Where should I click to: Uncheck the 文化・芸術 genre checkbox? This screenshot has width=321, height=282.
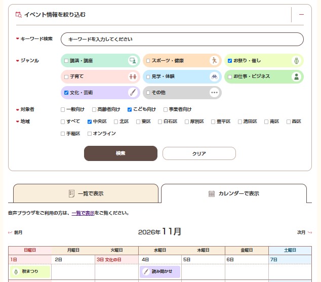pyautogui.click(x=66, y=93)
